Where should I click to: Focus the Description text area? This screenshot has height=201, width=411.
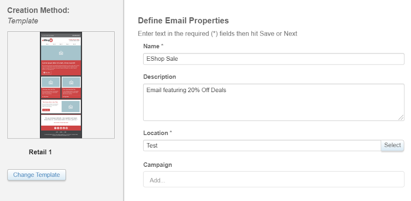[x=274, y=102]
